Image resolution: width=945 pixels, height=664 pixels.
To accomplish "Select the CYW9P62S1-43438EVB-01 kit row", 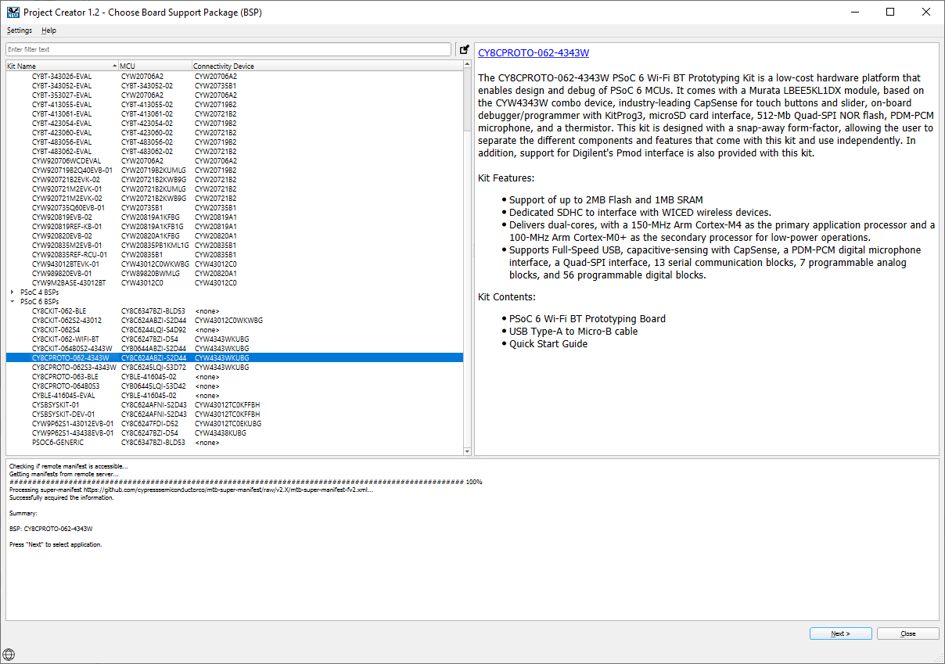I will coord(235,432).
